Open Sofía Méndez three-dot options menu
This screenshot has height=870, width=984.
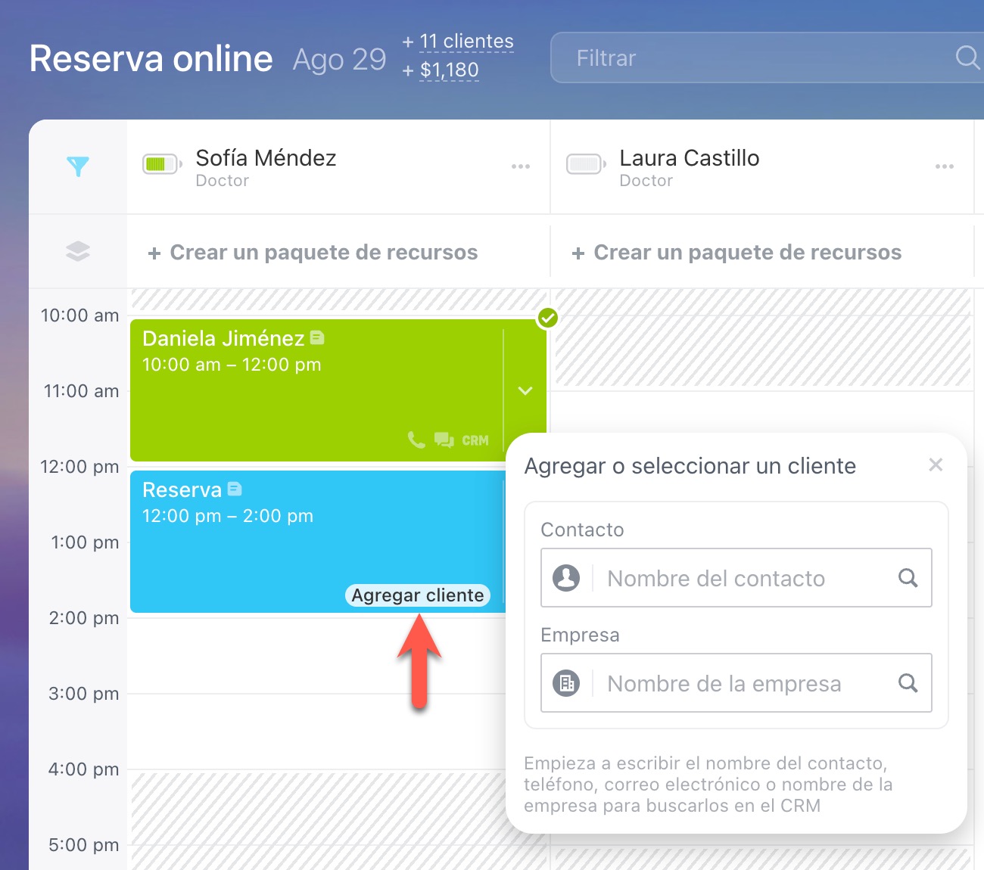click(x=521, y=166)
